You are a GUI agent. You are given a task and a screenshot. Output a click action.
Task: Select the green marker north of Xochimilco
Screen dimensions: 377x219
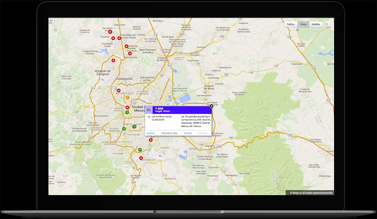(x=140, y=150)
